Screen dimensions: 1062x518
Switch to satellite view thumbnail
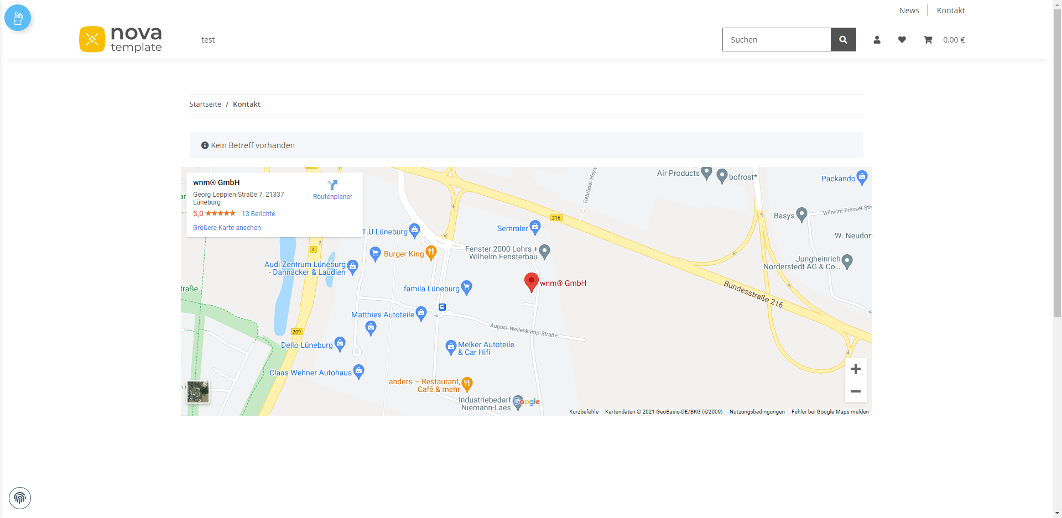coord(198,392)
